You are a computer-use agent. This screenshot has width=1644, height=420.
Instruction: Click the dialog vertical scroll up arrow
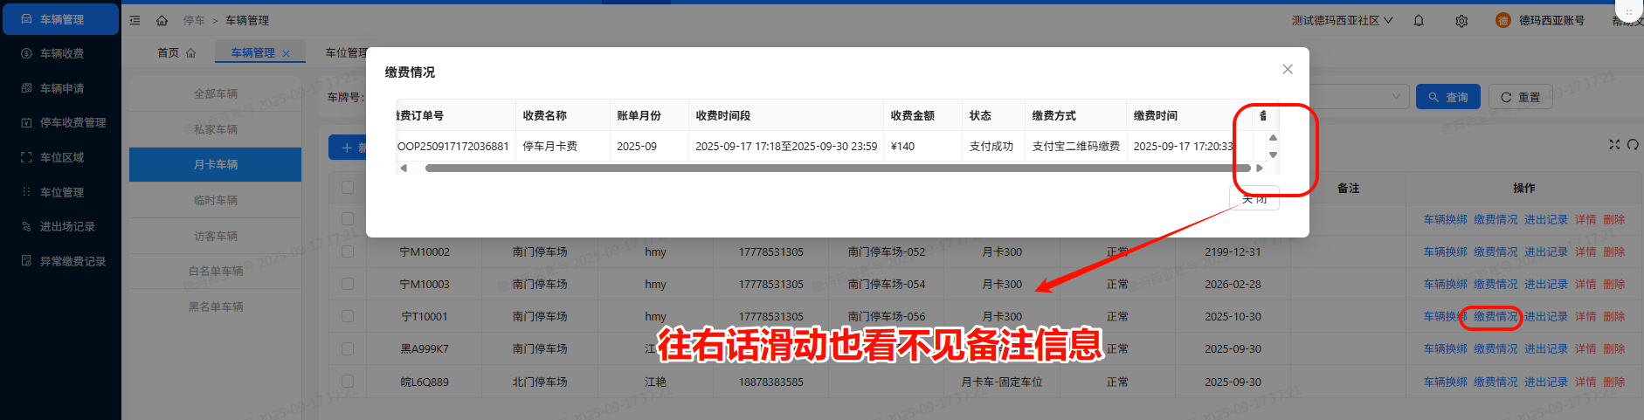(1273, 138)
